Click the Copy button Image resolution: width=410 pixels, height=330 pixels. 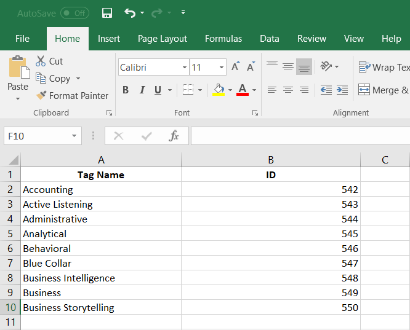click(x=53, y=78)
